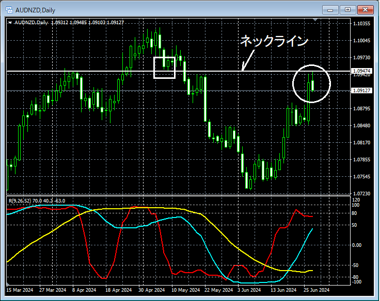380x301 pixels.
Task: Close the AUDNZD chart window
Action: [x=366, y=10]
